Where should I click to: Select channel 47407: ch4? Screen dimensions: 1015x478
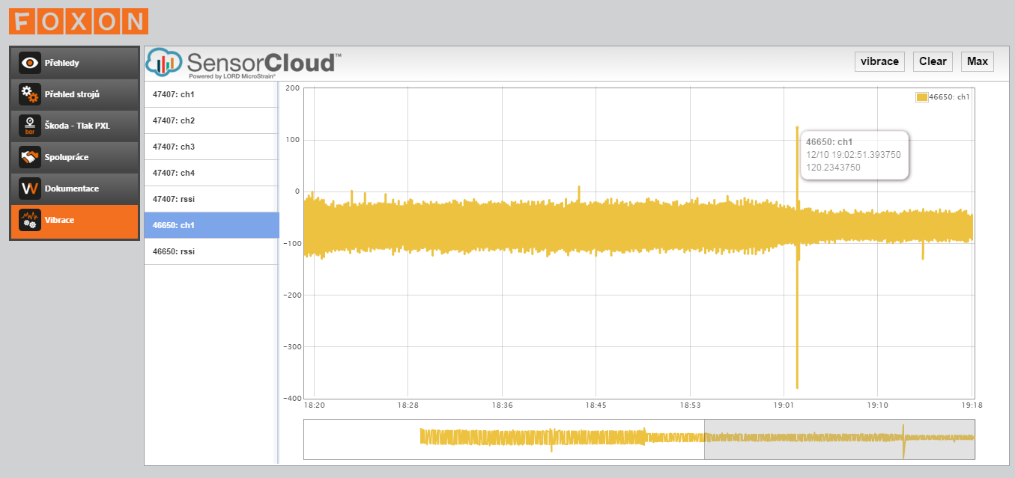click(x=212, y=173)
